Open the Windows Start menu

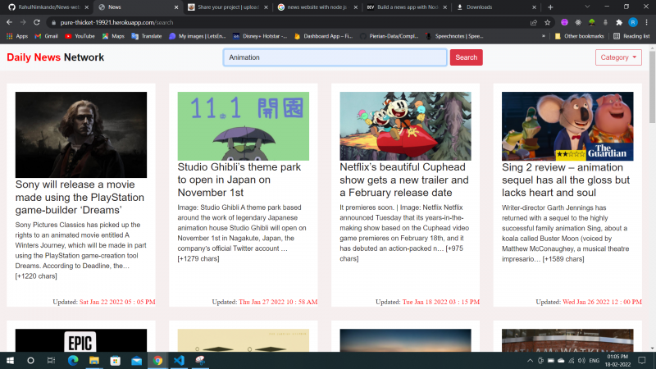(x=10, y=360)
